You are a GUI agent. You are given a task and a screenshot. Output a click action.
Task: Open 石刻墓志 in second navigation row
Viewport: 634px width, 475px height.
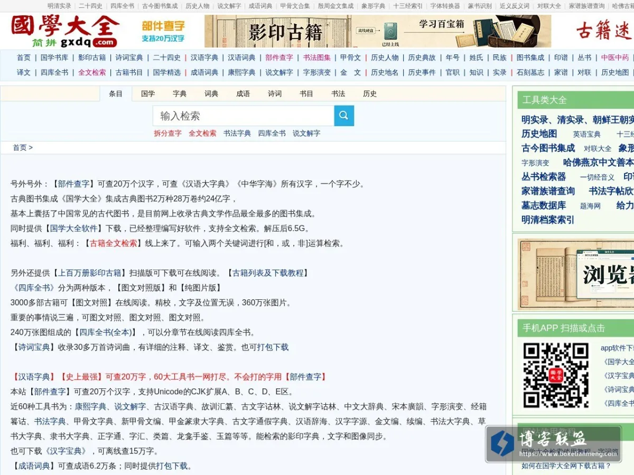(x=530, y=72)
